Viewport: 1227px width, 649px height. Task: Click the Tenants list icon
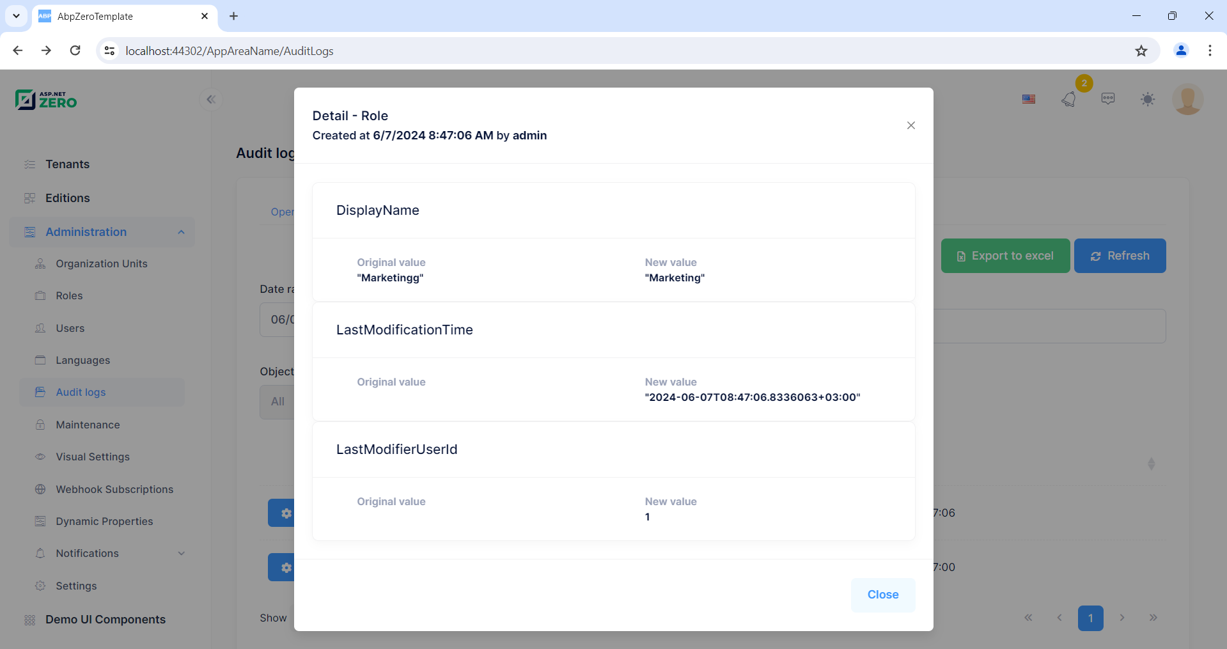click(x=29, y=164)
